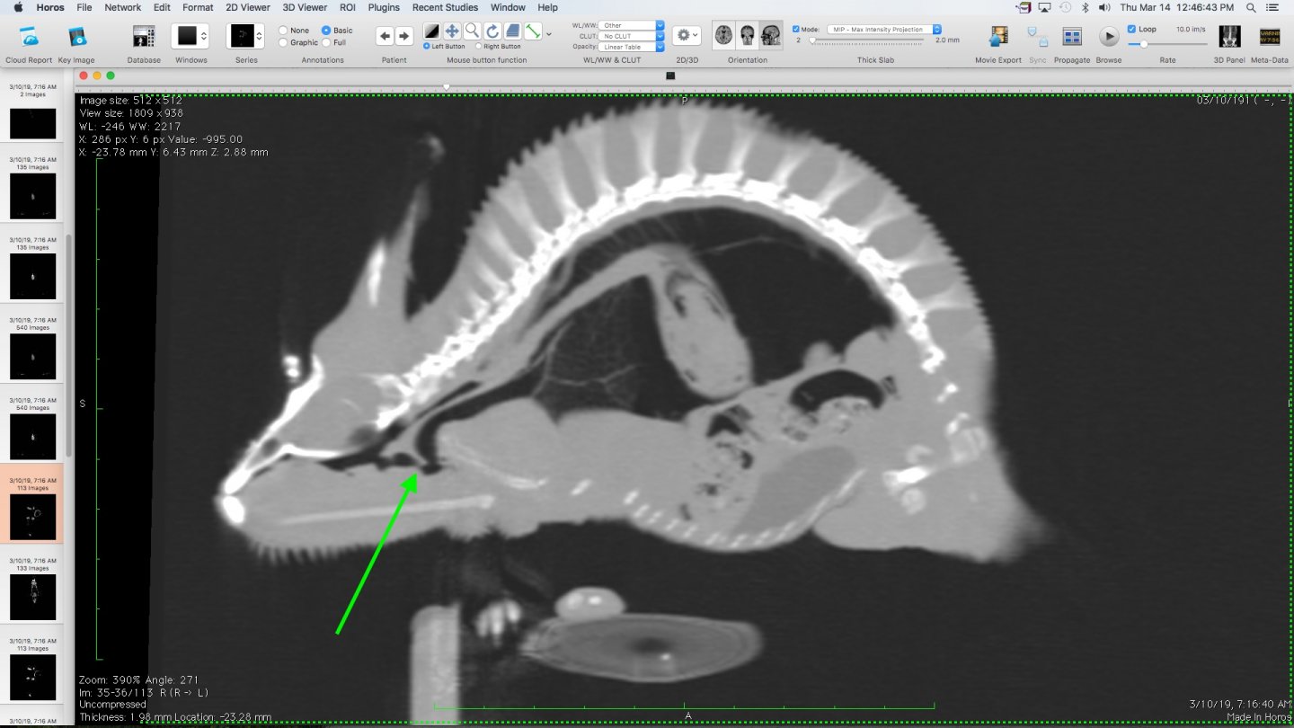
Task: Click the Key Image icon
Action: [x=76, y=37]
